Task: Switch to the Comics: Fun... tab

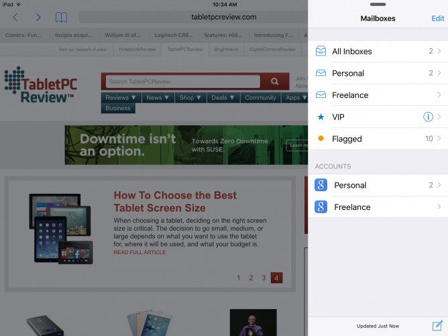Action: click(24, 36)
